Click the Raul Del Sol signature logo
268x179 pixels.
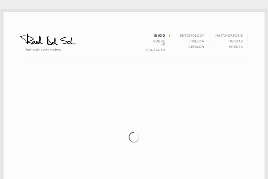[x=48, y=40]
